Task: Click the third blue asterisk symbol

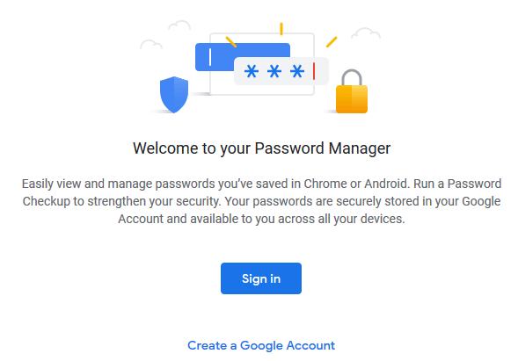Action: point(297,71)
